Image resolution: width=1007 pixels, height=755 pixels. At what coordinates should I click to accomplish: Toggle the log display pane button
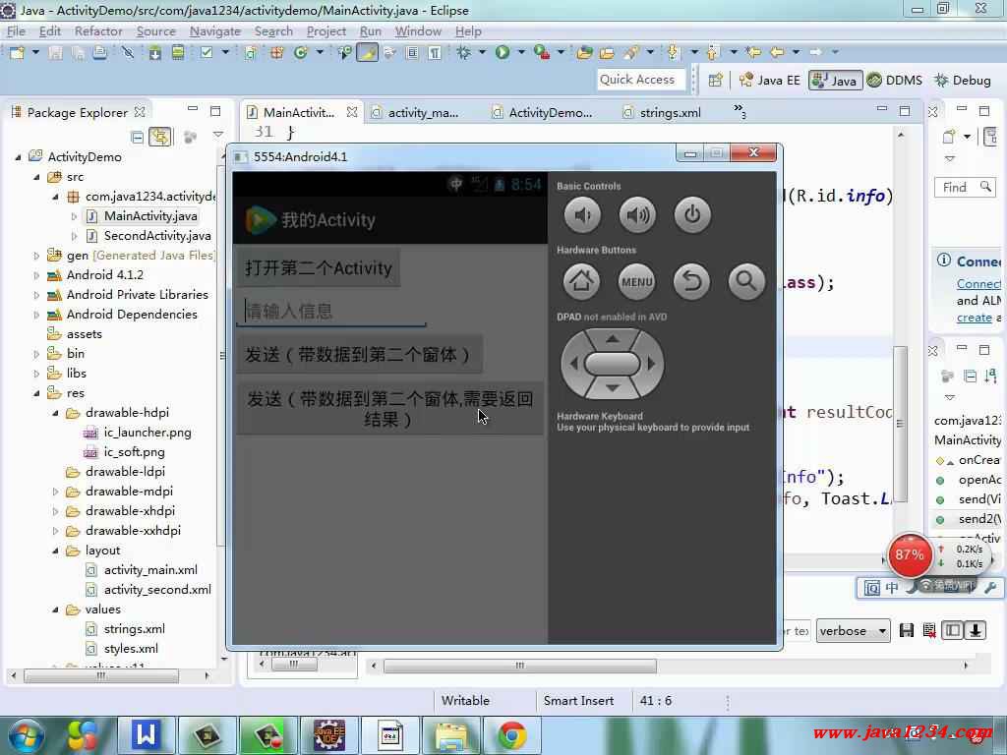pos(953,630)
